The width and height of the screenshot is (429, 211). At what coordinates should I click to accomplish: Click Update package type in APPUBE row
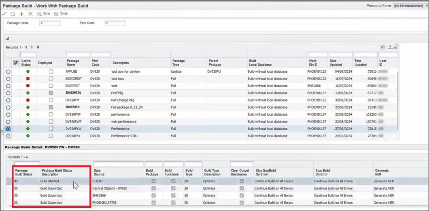[176, 72]
